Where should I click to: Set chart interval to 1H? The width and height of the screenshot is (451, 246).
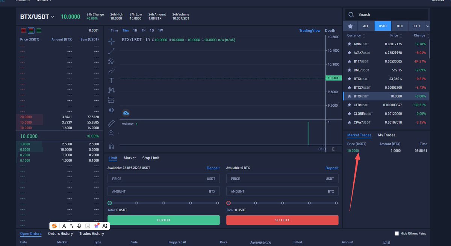pos(135,31)
